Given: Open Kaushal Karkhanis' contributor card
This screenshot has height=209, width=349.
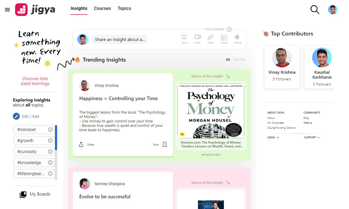Looking at the screenshot, I should 319,67.
